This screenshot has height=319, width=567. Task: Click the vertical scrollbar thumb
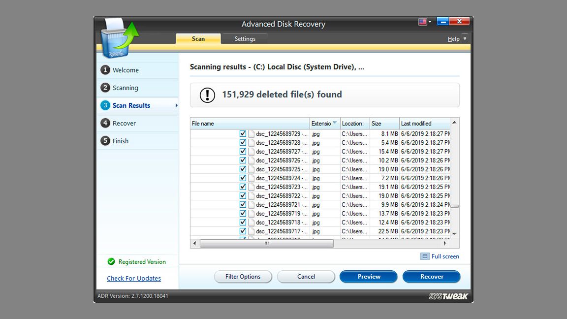click(455, 206)
